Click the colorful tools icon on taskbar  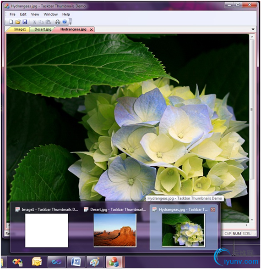[17, 262]
